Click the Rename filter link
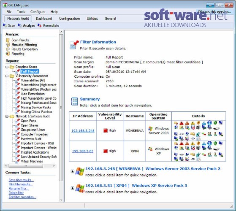 [19, 189]
